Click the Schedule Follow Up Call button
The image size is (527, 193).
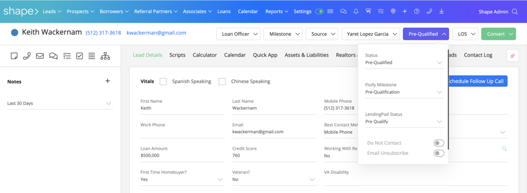[477, 81]
